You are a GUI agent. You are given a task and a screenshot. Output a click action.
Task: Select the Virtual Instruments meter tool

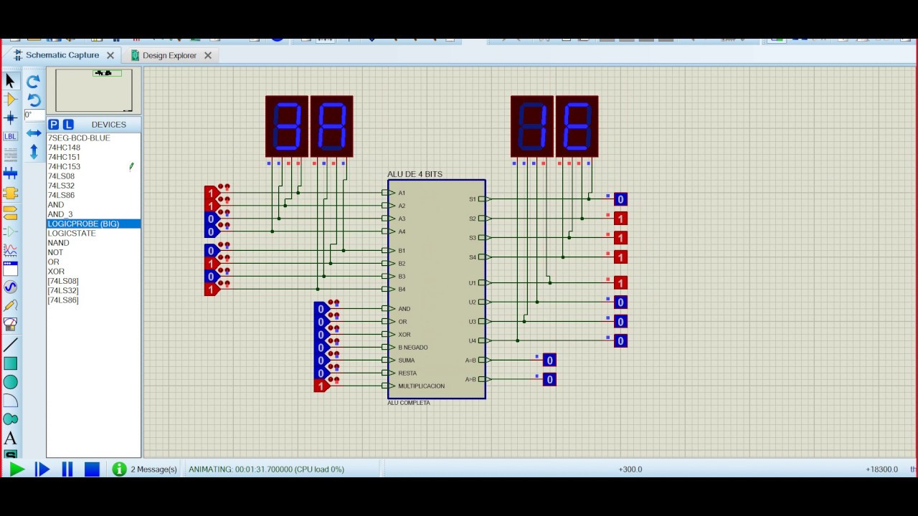coord(10,325)
